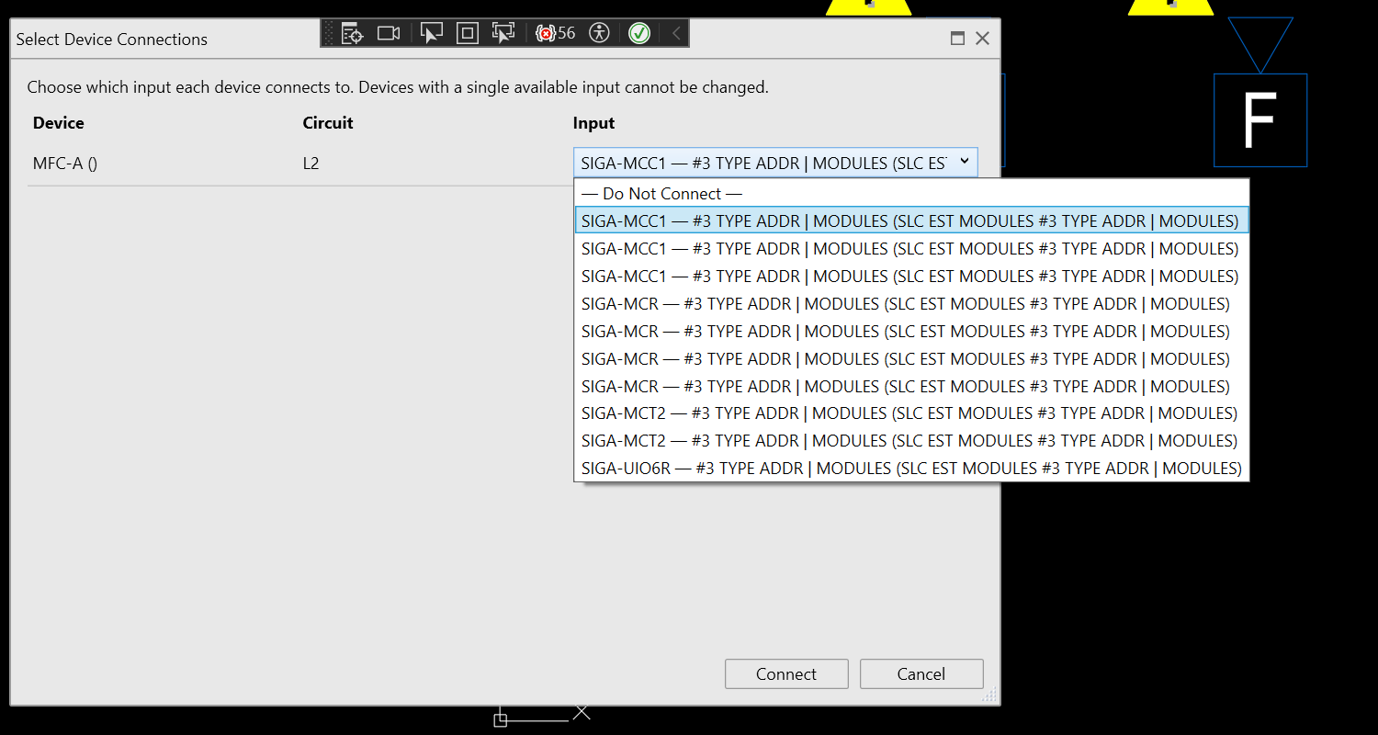1378x735 pixels.
Task: Click the green Hot Reload checkmark icon
Action: point(639,33)
